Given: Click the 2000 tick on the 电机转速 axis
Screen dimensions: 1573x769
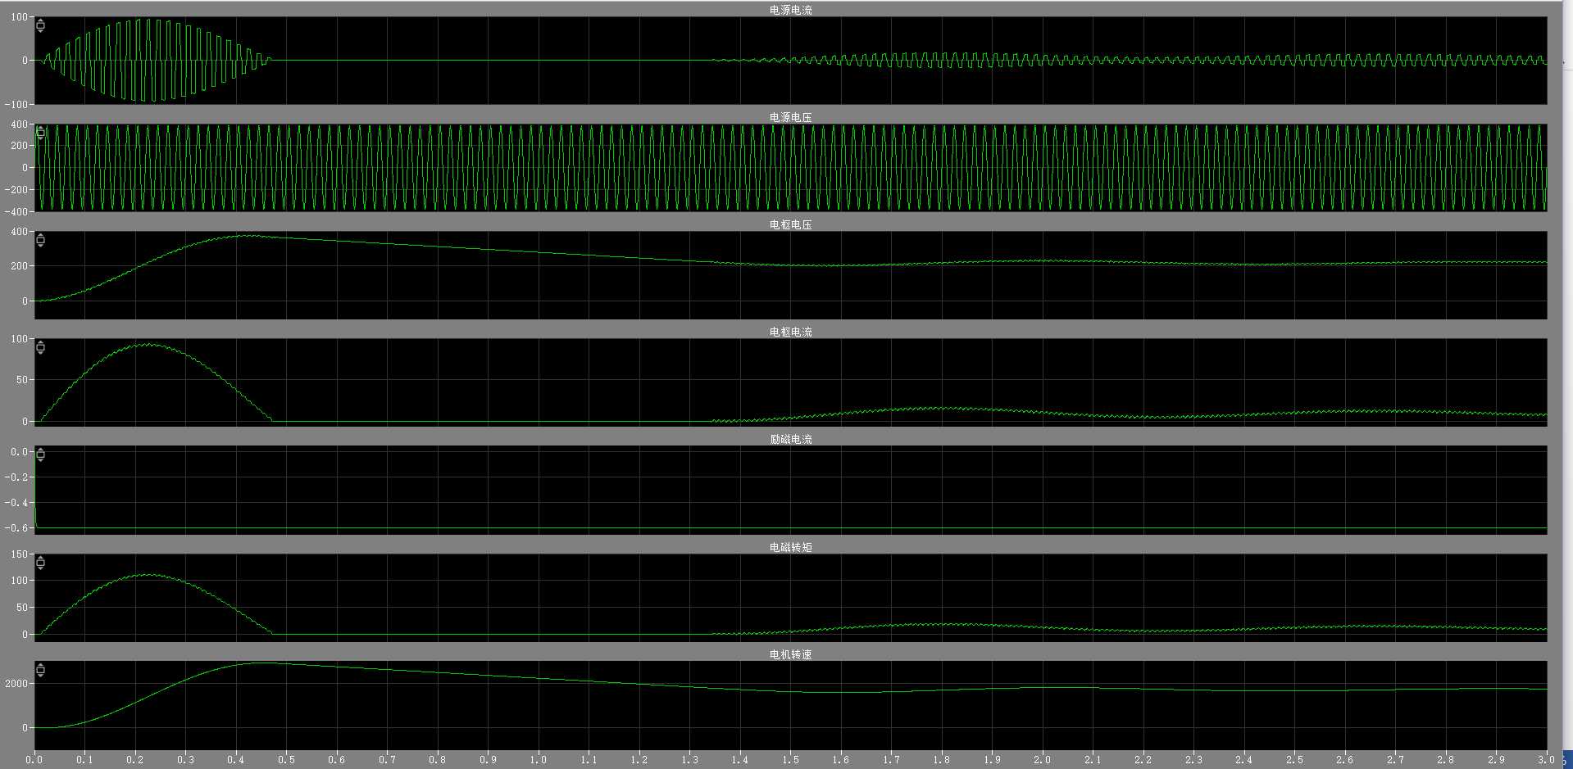Looking at the screenshot, I should pyautogui.click(x=16, y=684).
